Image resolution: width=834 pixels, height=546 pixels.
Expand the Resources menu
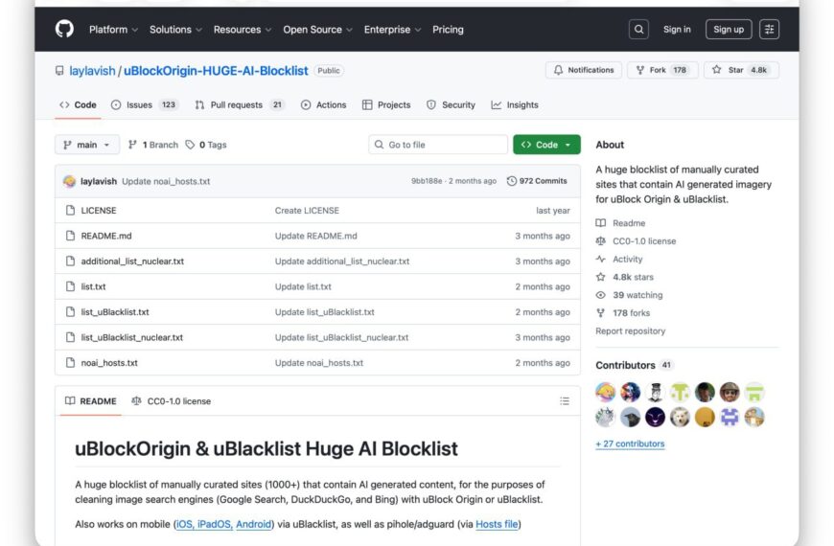(x=243, y=30)
